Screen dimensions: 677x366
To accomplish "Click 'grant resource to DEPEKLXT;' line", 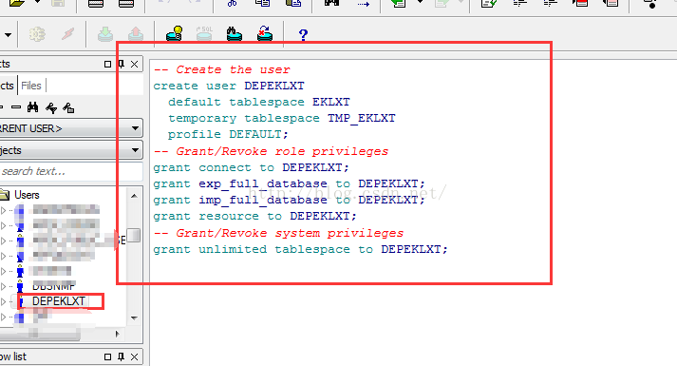I will click(x=254, y=216).
